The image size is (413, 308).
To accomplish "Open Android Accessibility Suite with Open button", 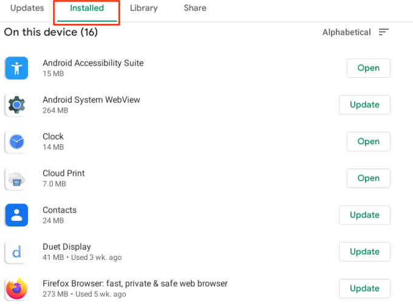I will pos(368,68).
